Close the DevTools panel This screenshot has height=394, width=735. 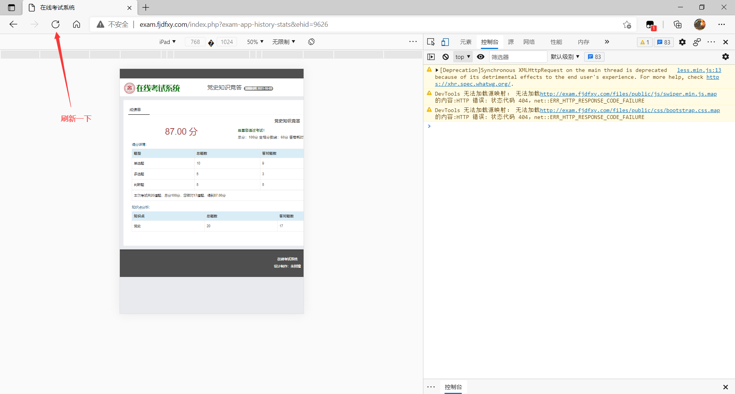[x=725, y=42]
